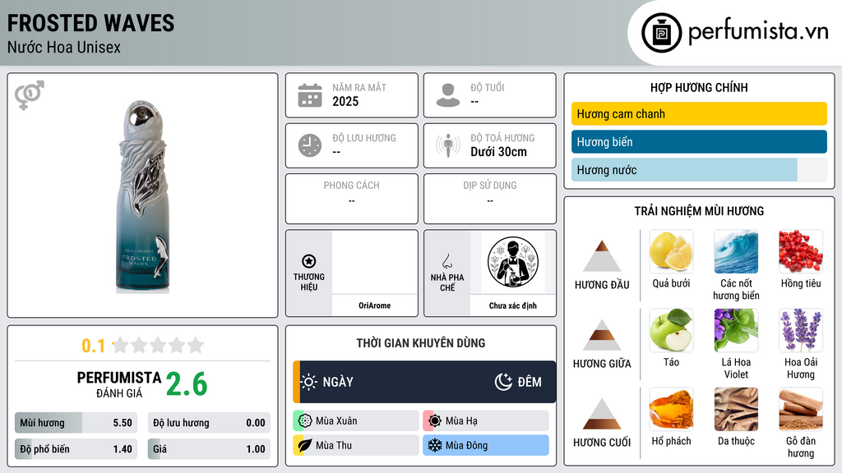This screenshot has width=842, height=473.
Task: Click the perfumista.vn site name text
Action: [x=758, y=31]
